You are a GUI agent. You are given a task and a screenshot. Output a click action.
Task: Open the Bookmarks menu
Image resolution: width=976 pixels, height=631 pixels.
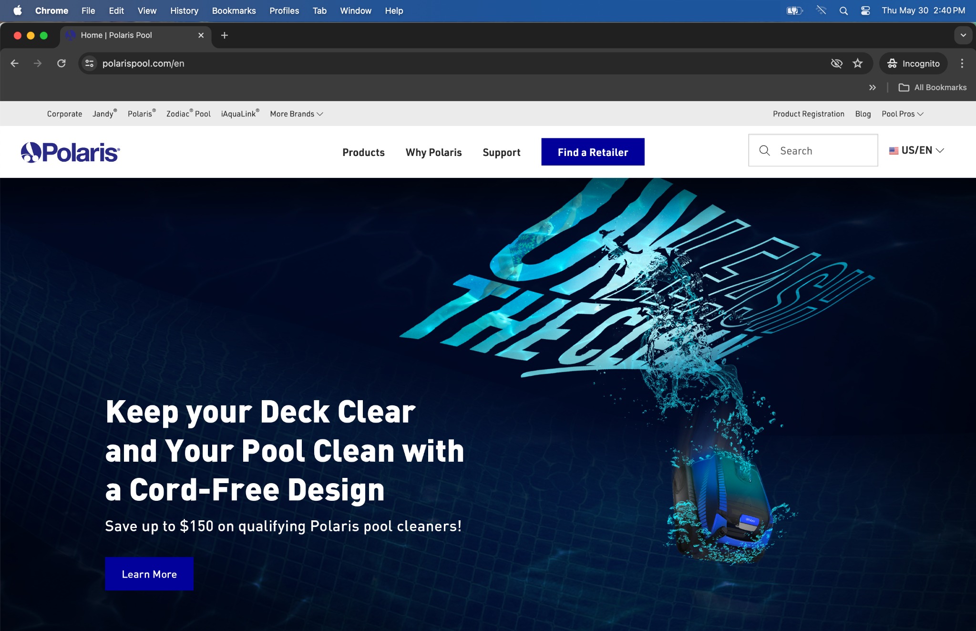[x=234, y=10]
